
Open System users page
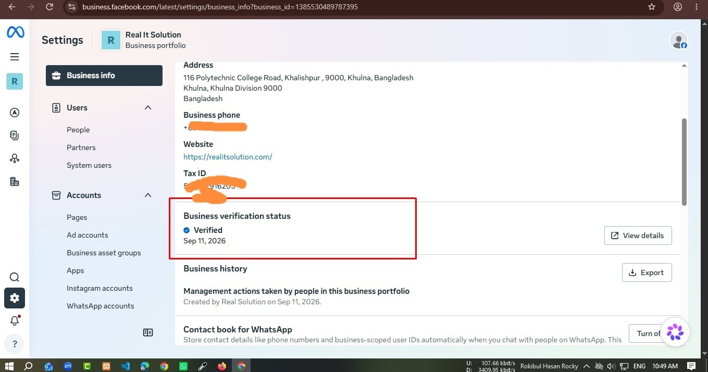pyautogui.click(x=89, y=165)
